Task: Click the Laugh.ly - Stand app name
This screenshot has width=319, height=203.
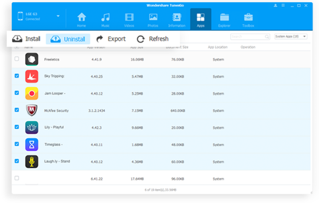Action: [57, 161]
